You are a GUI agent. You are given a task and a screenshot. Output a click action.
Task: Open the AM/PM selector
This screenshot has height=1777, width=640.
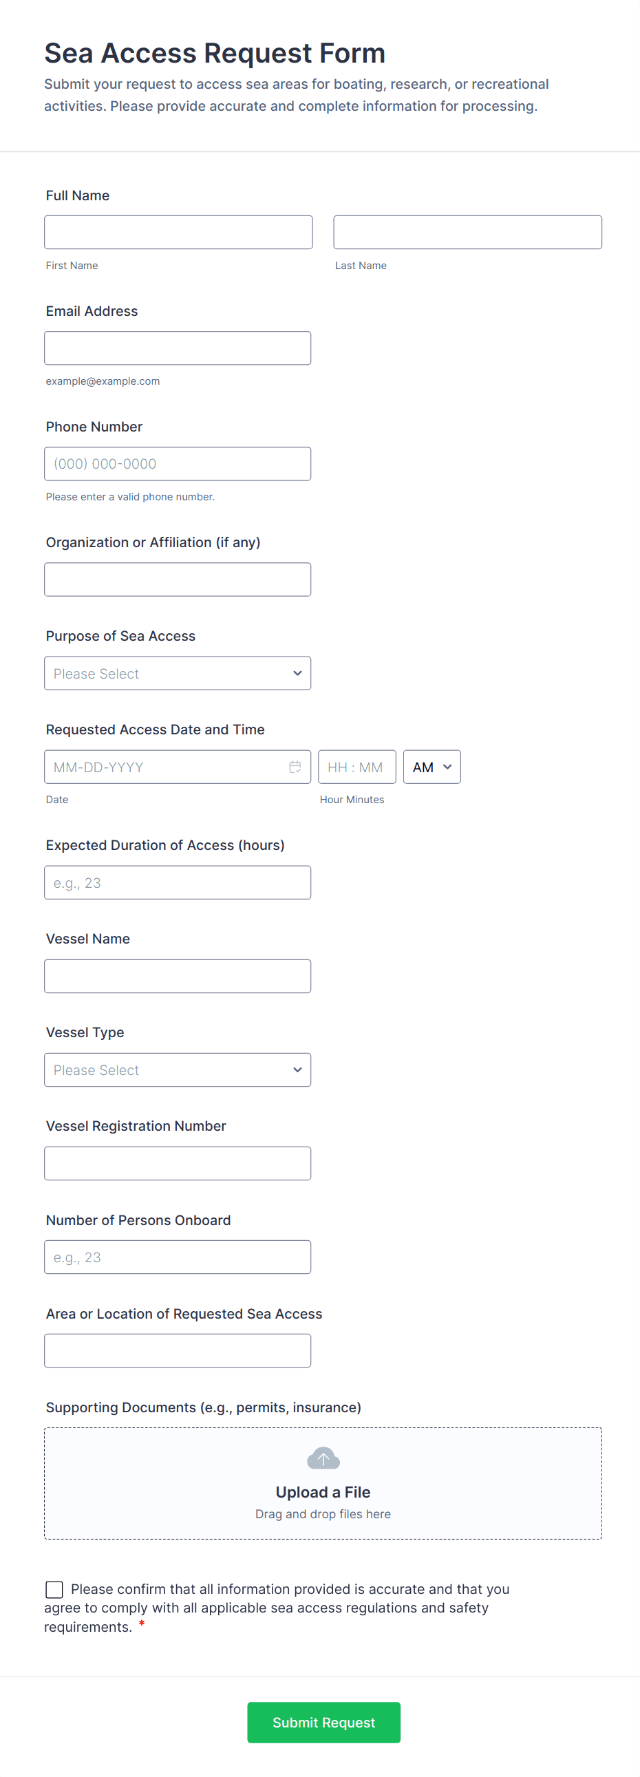tap(431, 767)
